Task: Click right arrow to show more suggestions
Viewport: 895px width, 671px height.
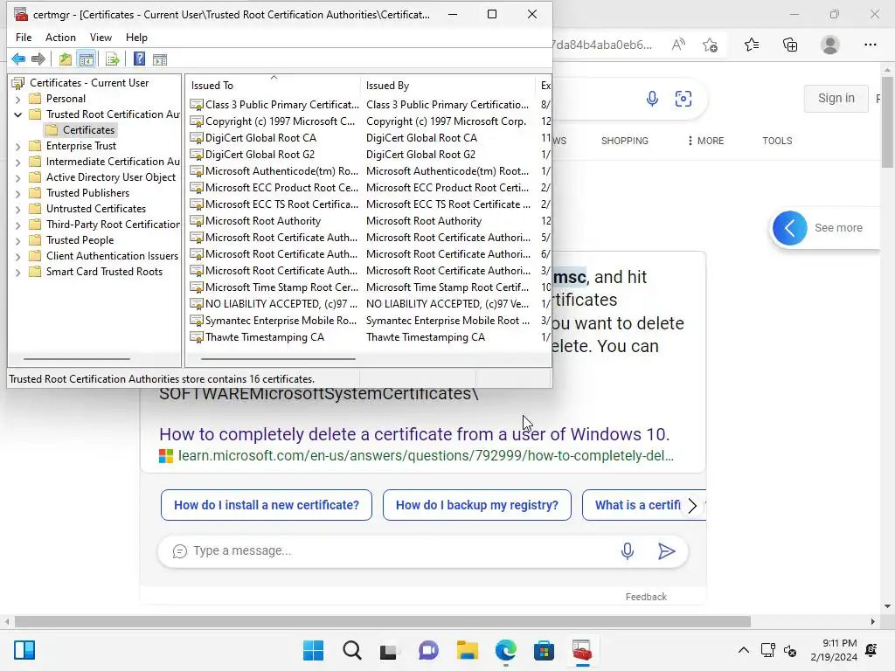Action: [x=692, y=506]
